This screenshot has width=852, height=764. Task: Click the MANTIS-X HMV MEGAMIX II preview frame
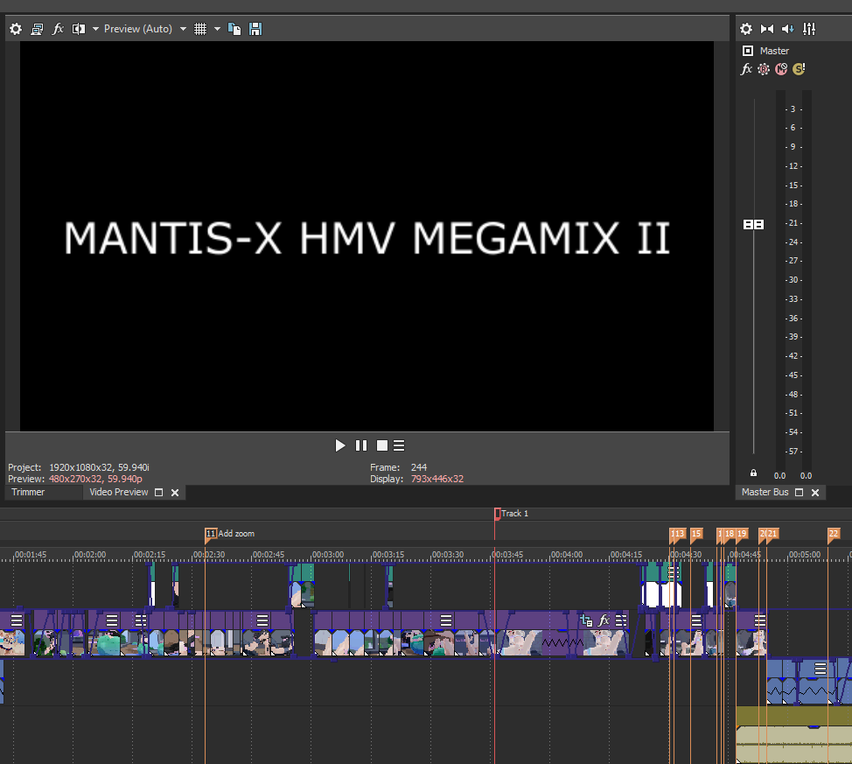click(367, 236)
